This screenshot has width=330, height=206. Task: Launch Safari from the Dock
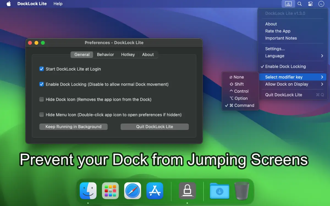click(132, 191)
